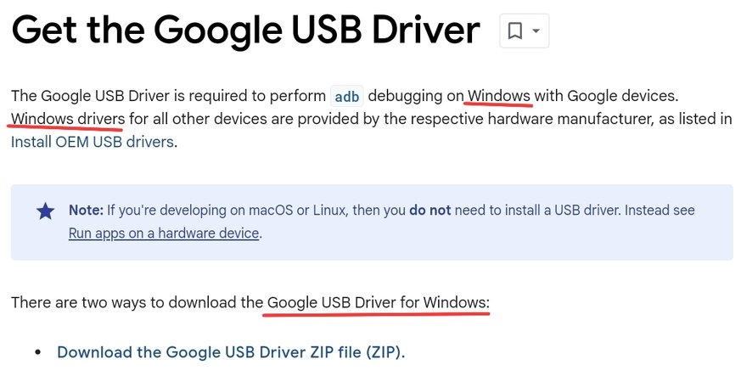741x382 pixels.
Task: Click the underlined Windows drivers text
Action: coord(68,119)
